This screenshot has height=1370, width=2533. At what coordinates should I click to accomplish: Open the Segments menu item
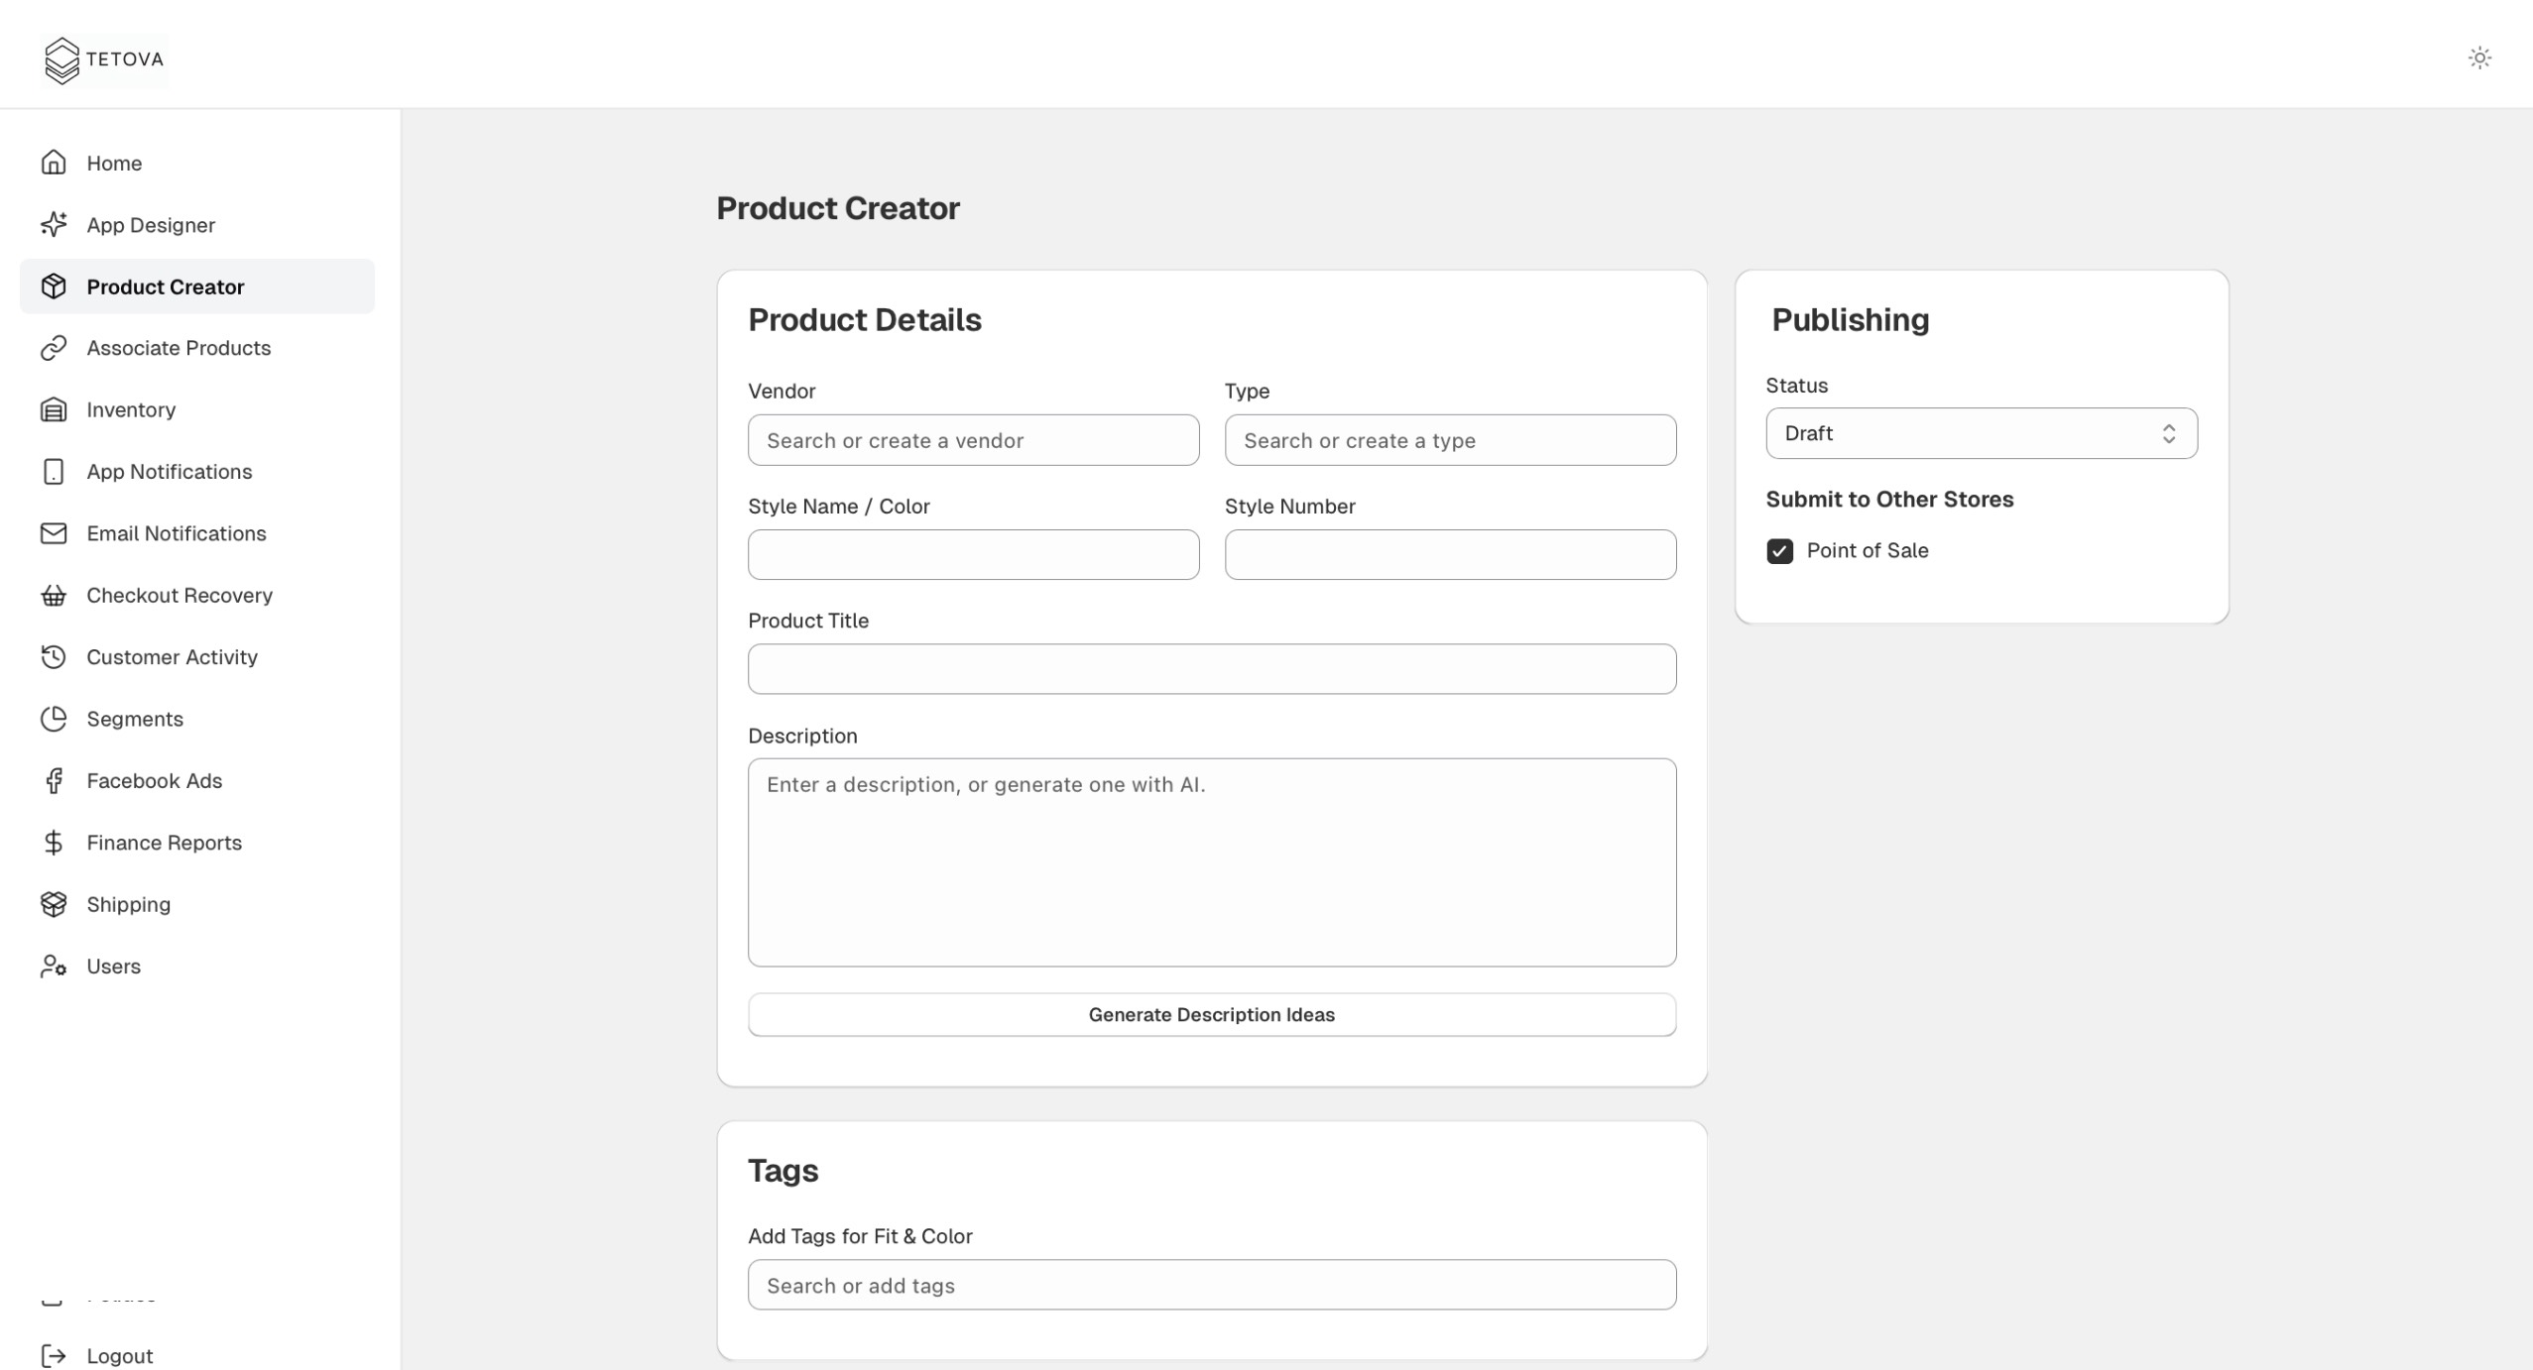[x=135, y=719]
